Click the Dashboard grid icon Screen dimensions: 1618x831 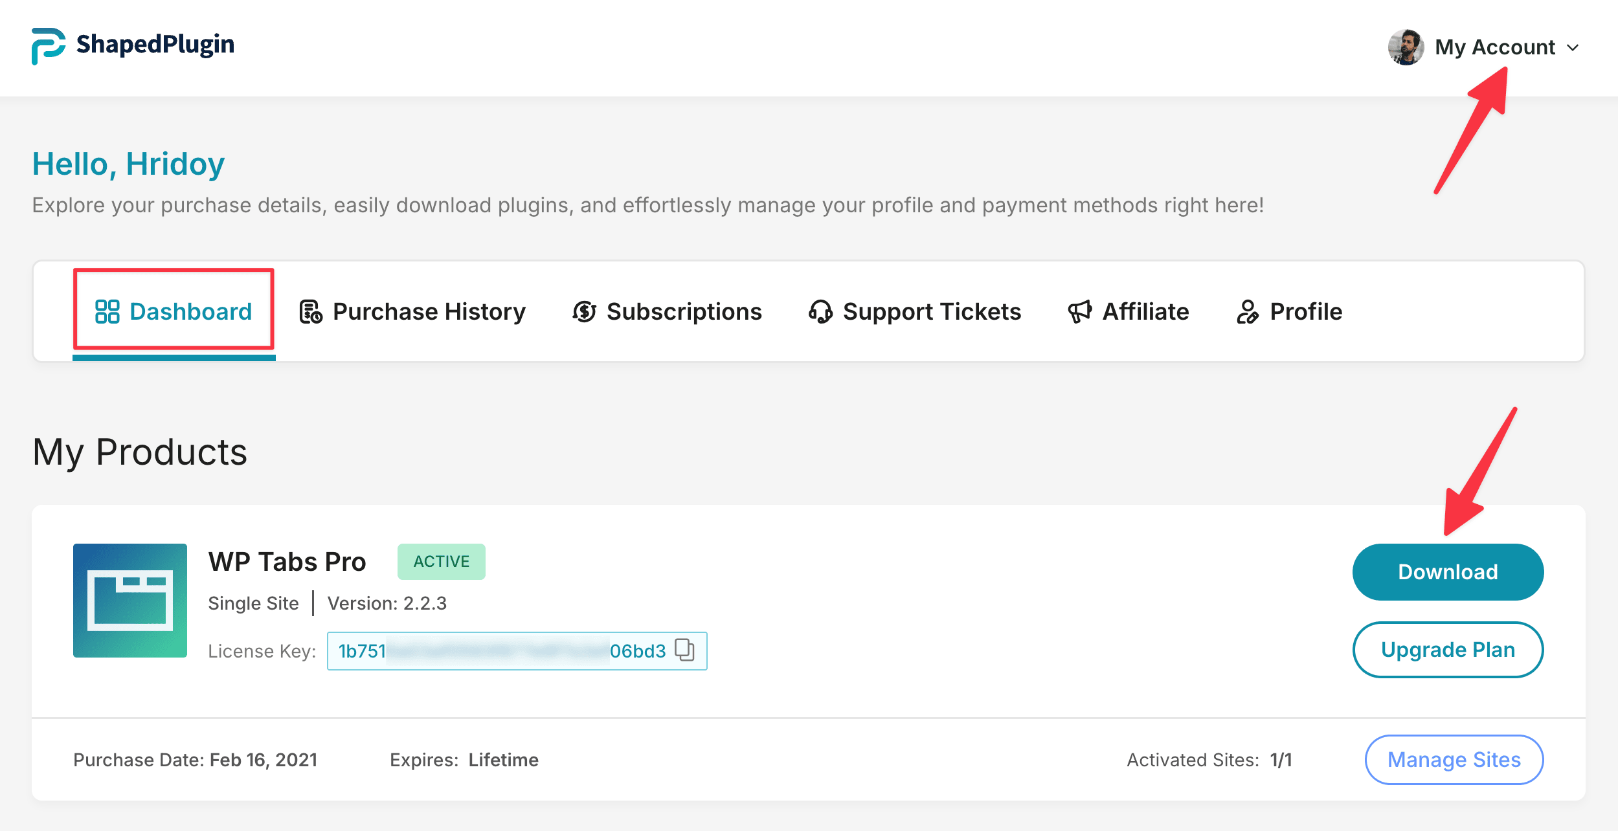pyautogui.click(x=107, y=311)
